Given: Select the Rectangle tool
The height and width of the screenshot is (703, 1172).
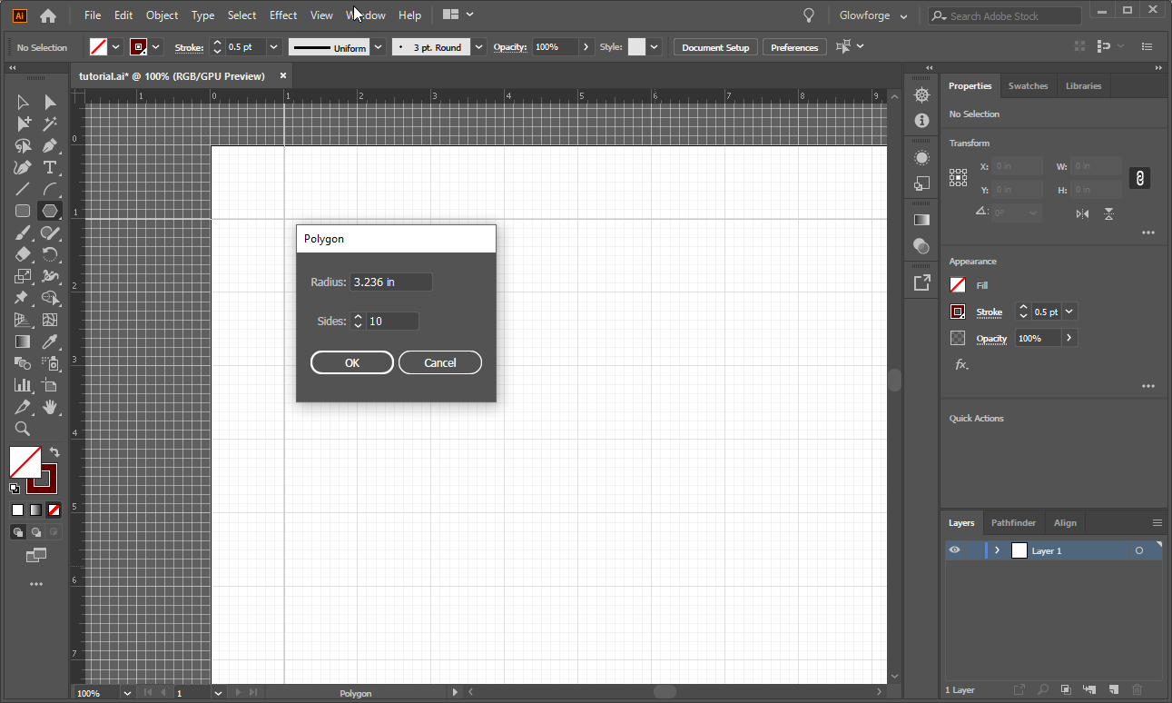Looking at the screenshot, I should [23, 211].
